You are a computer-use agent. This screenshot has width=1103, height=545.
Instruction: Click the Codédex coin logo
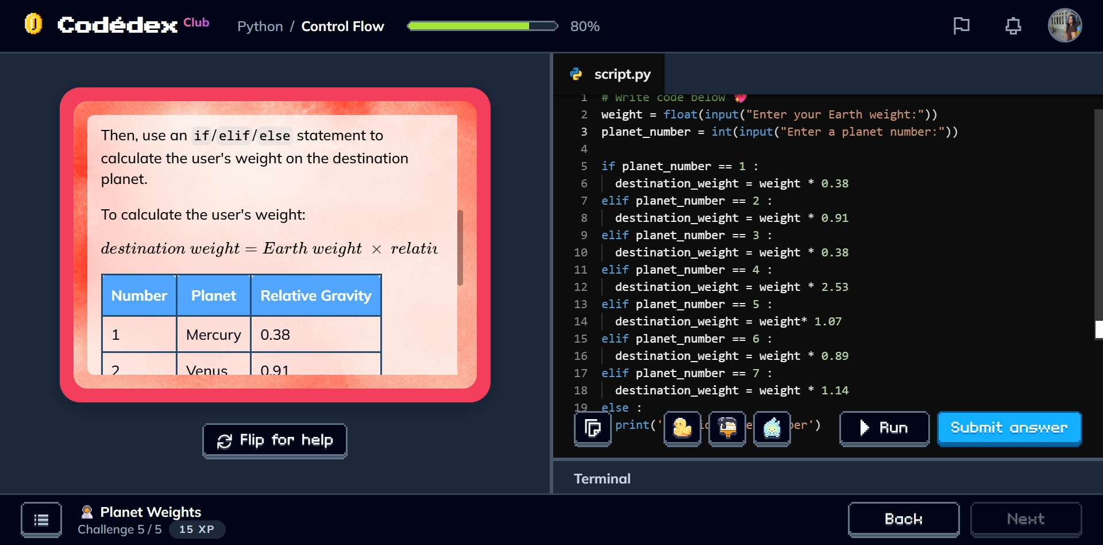(x=33, y=24)
